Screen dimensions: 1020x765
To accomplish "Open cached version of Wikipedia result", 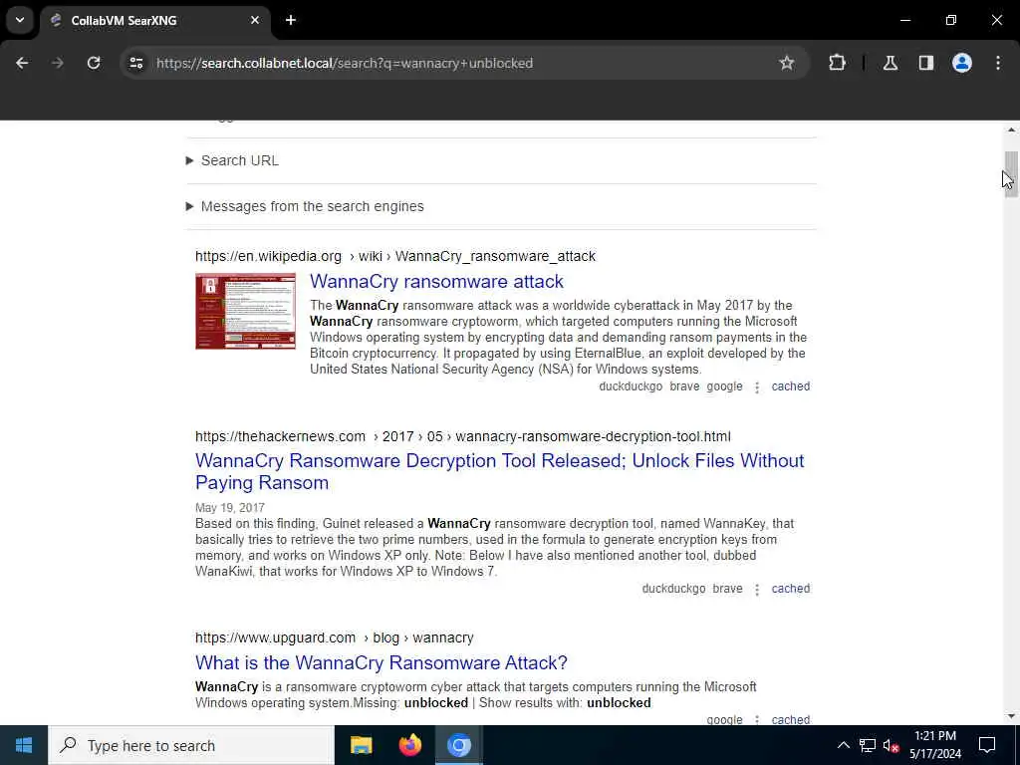I will (x=790, y=386).
